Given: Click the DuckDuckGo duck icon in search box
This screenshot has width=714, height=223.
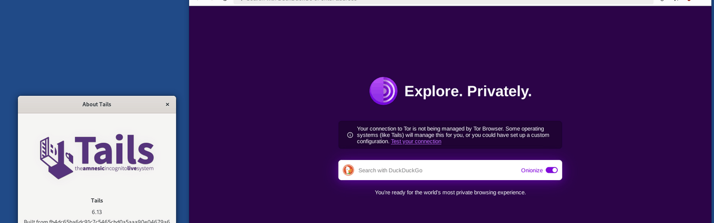Looking at the screenshot, I should coord(349,170).
